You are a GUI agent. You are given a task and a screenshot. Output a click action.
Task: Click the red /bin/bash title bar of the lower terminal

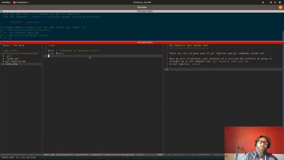point(142,43)
